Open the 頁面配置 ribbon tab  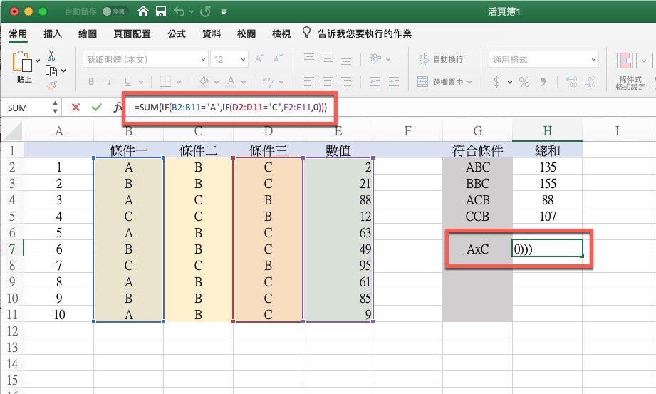point(132,34)
